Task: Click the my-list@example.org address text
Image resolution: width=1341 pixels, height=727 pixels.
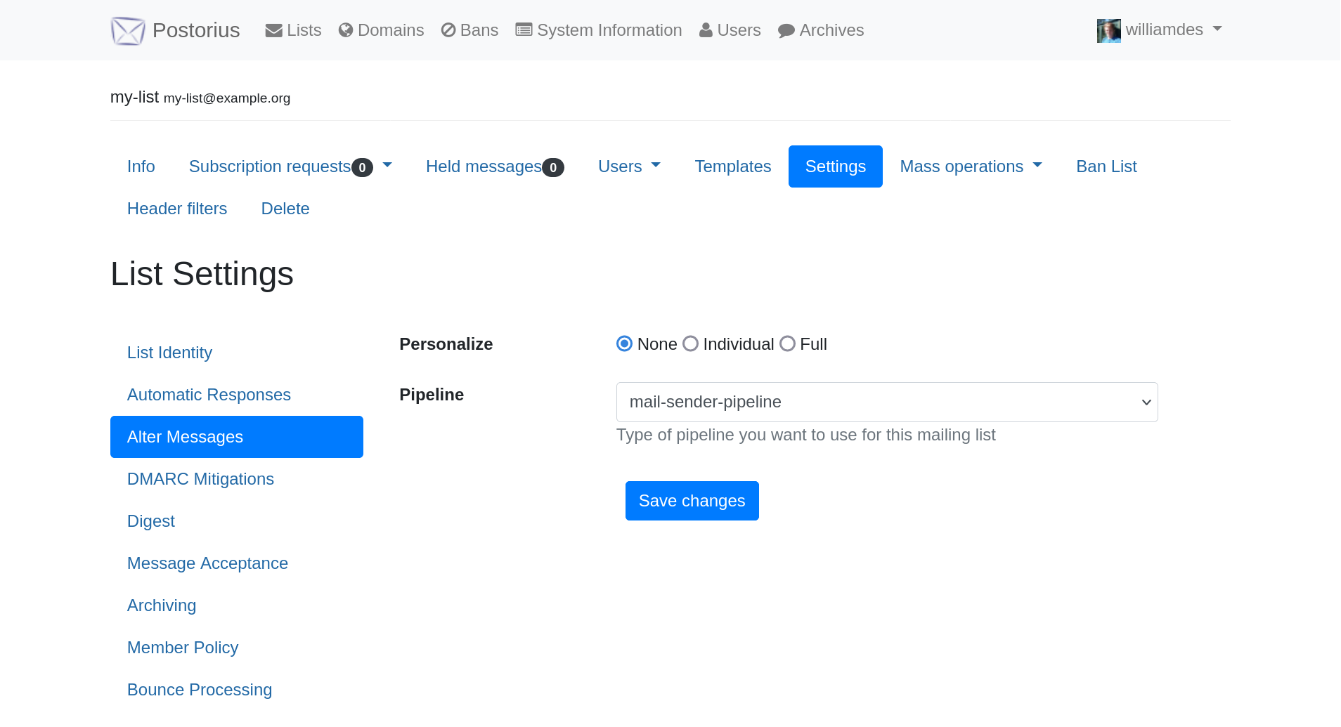Action: point(227,98)
